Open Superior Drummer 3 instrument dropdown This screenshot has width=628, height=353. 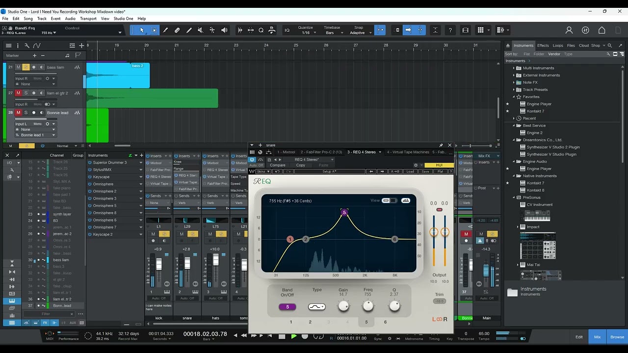141,162
